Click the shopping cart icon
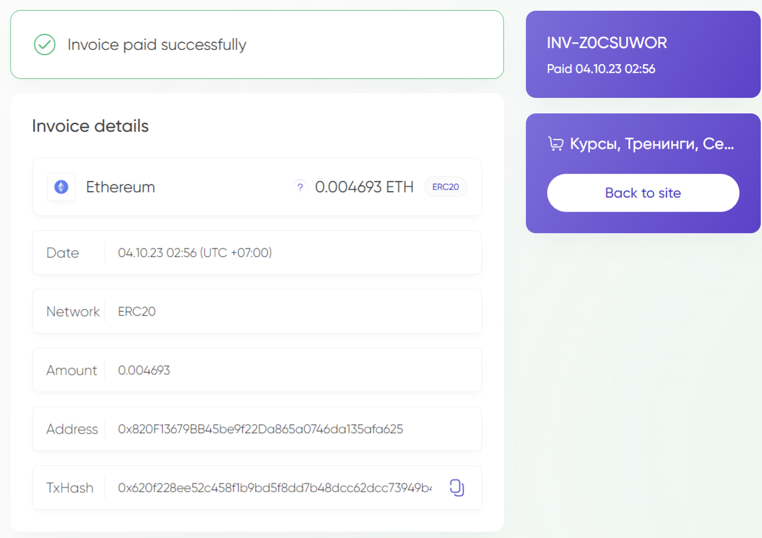 pos(556,144)
